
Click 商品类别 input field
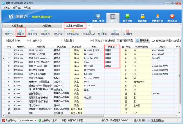coord(82,41)
